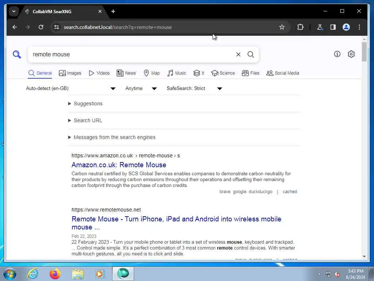Click the duckduckgo label on Amazon result

[x=260, y=192]
